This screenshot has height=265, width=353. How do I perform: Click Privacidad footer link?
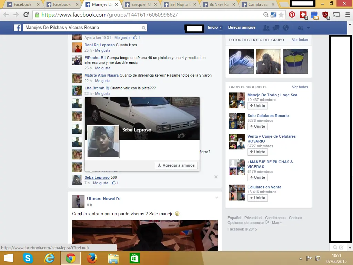(x=253, y=218)
